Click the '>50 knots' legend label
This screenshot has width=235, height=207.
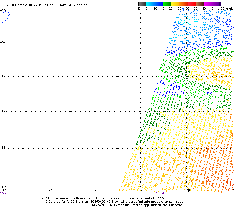[226, 9]
